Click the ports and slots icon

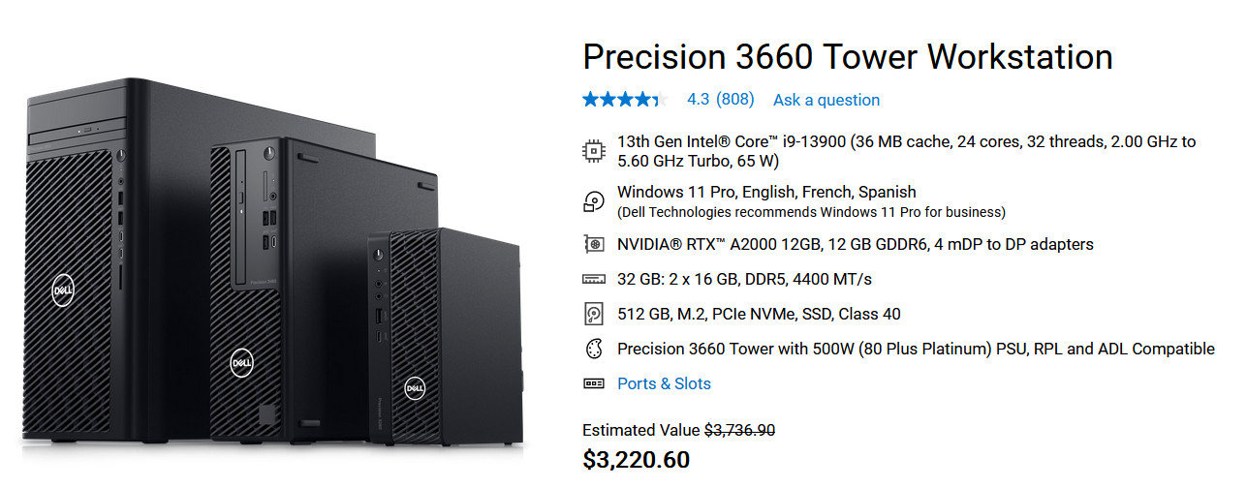594,383
